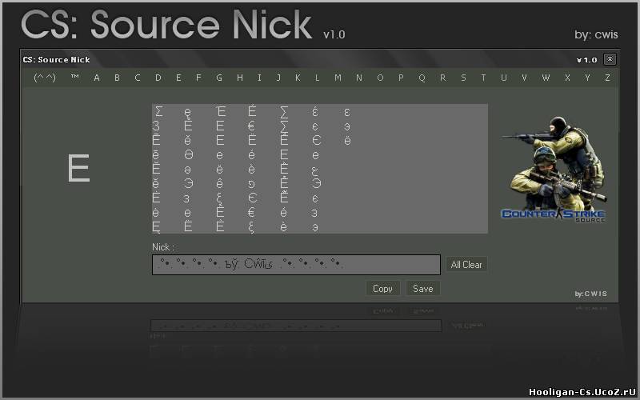Close the CS: Source Nick window
The image size is (640, 400).
tap(610, 59)
